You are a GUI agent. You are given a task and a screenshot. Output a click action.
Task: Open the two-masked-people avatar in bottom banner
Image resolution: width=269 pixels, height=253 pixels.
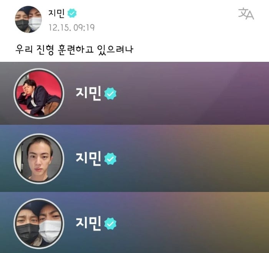[39, 223]
